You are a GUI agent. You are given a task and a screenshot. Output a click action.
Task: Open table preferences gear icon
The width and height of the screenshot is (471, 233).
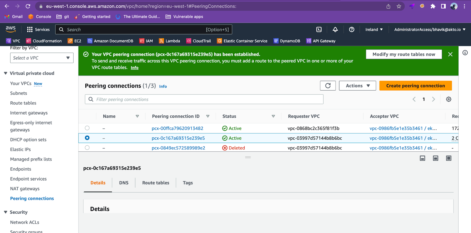pos(449,99)
